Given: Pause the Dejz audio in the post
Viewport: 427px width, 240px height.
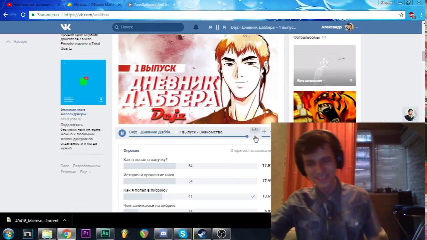Looking at the screenshot, I should (122, 133).
